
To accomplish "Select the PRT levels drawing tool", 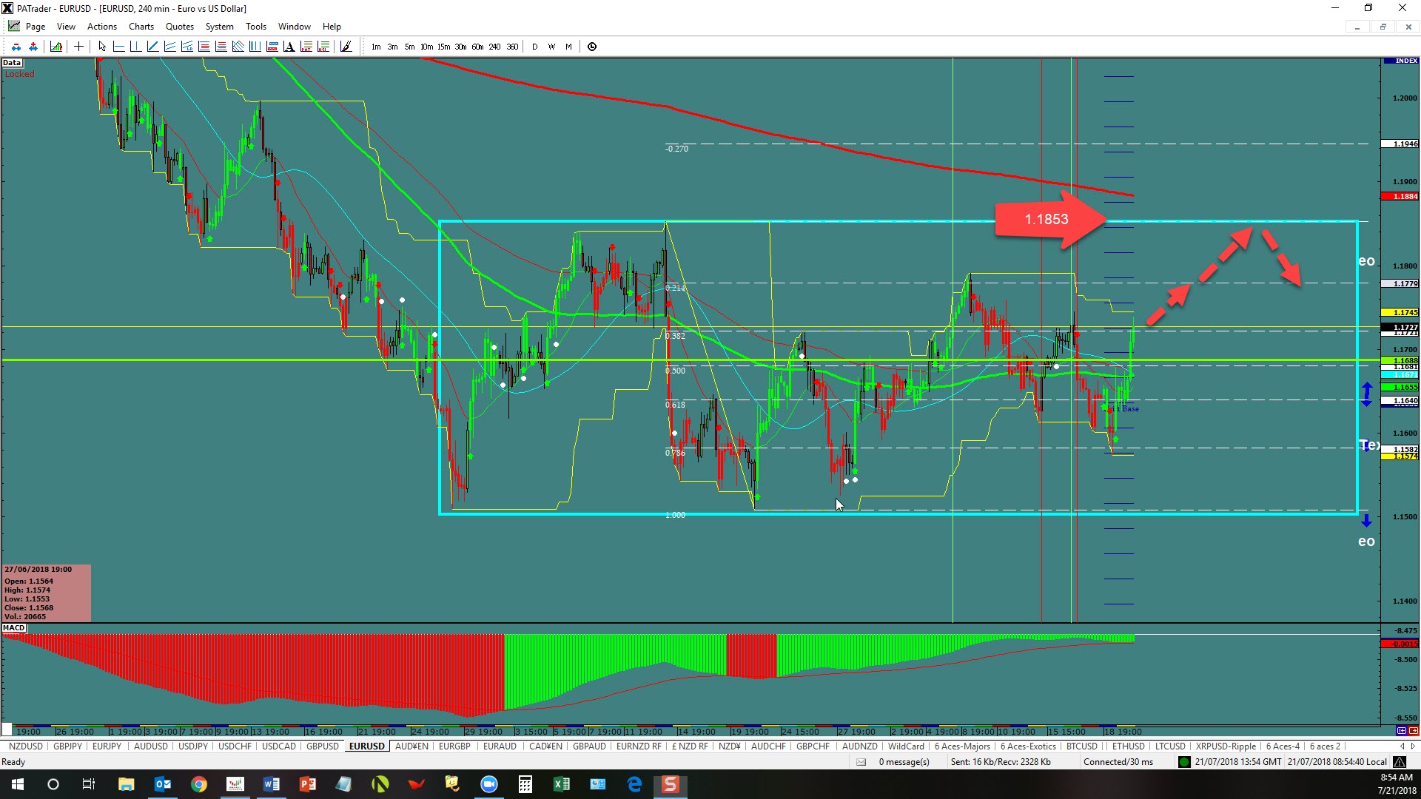I will click(306, 47).
